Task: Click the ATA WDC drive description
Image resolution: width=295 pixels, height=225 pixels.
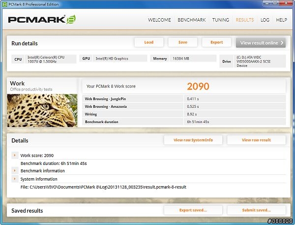Action: [253, 62]
